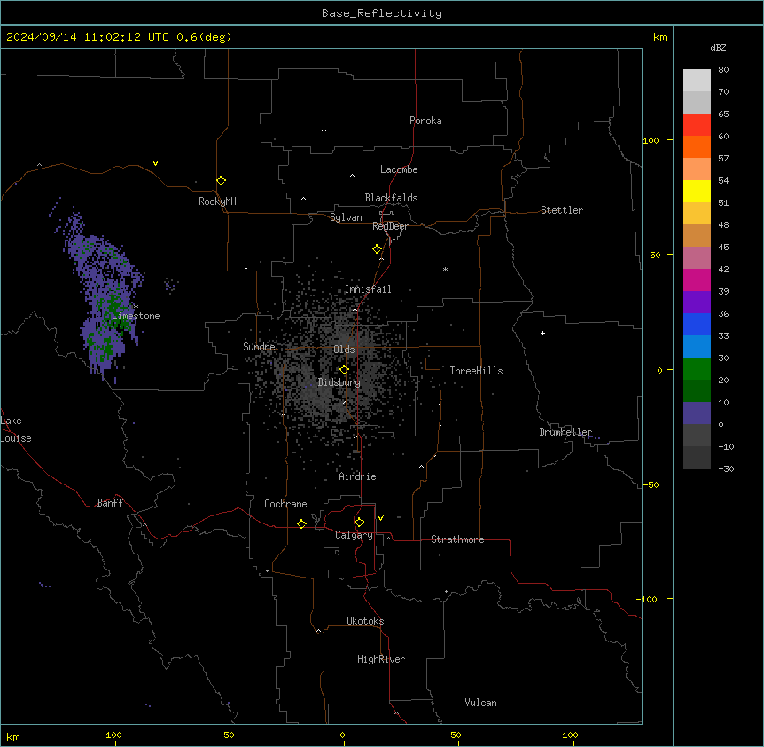Click the -100 tick label on bottom axis
764x747 pixels.
112,735
